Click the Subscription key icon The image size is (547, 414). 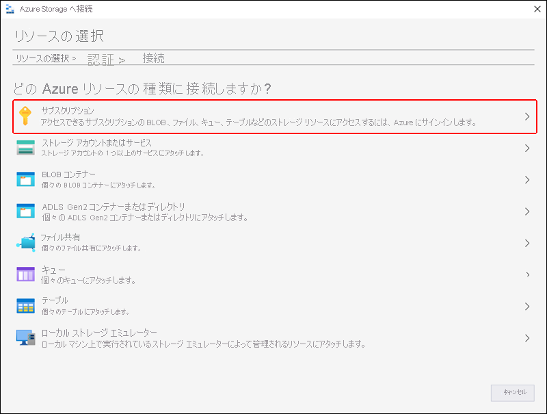pos(25,116)
